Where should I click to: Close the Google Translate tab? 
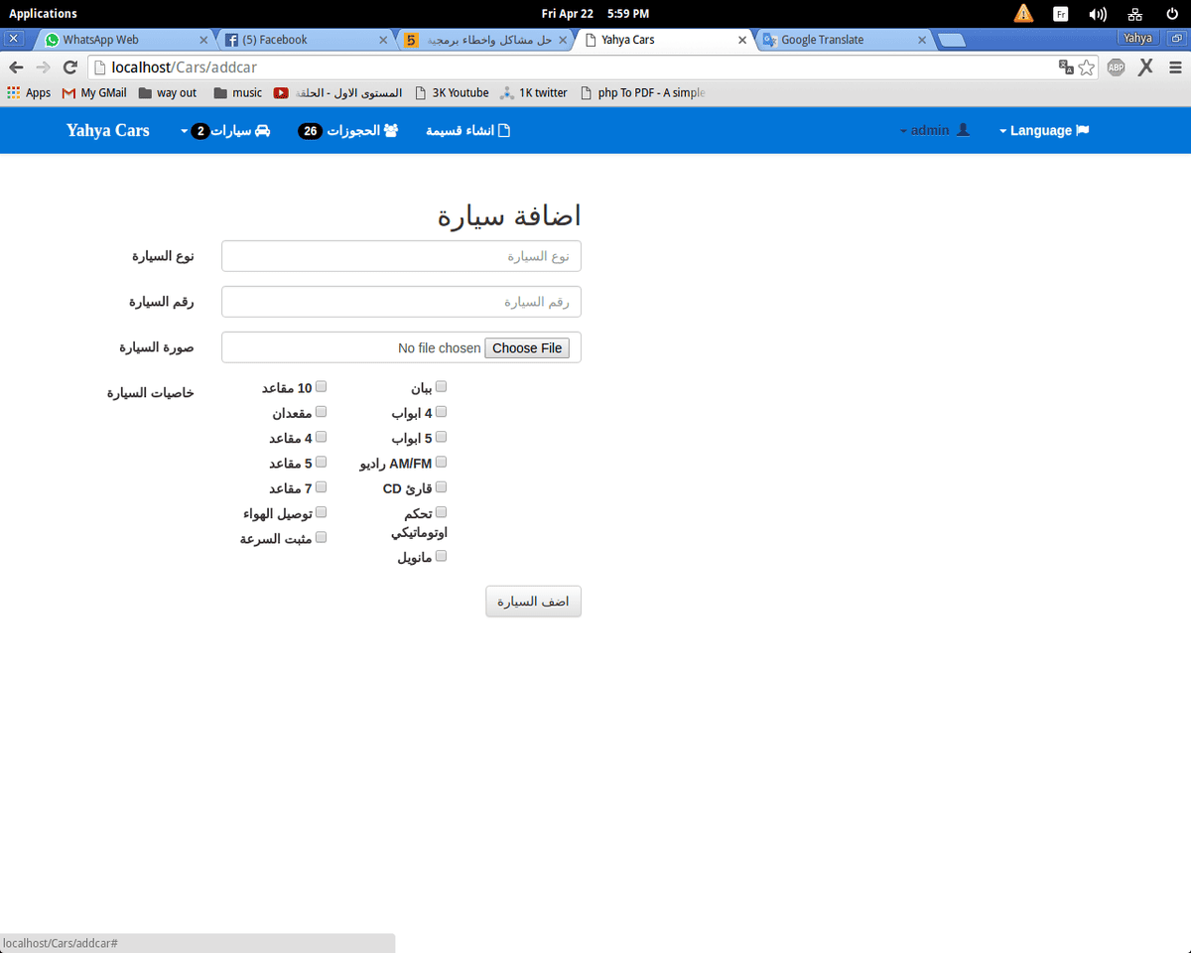pos(922,40)
